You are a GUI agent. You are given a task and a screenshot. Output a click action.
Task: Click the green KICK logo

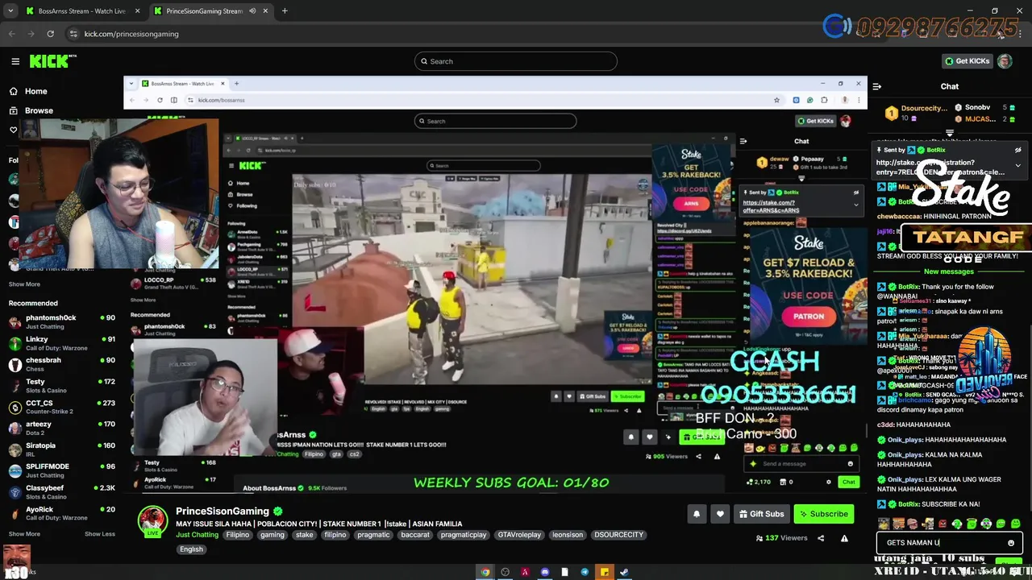[52, 61]
